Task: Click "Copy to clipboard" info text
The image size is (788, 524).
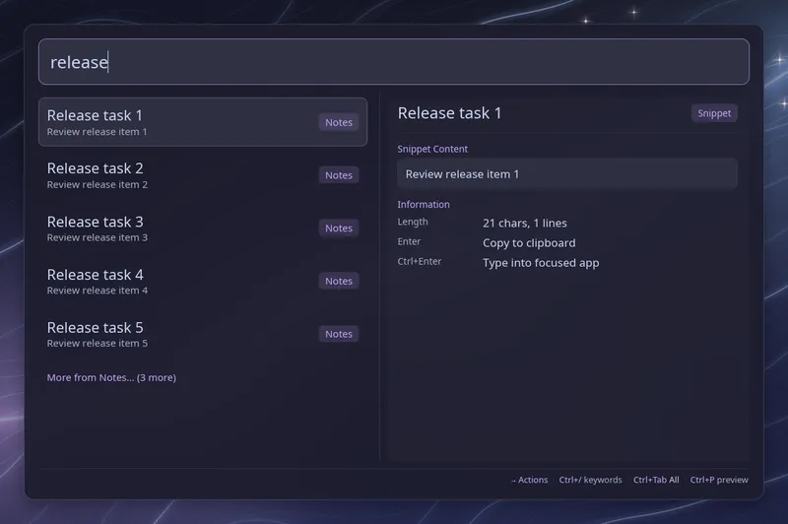Action: coord(529,242)
